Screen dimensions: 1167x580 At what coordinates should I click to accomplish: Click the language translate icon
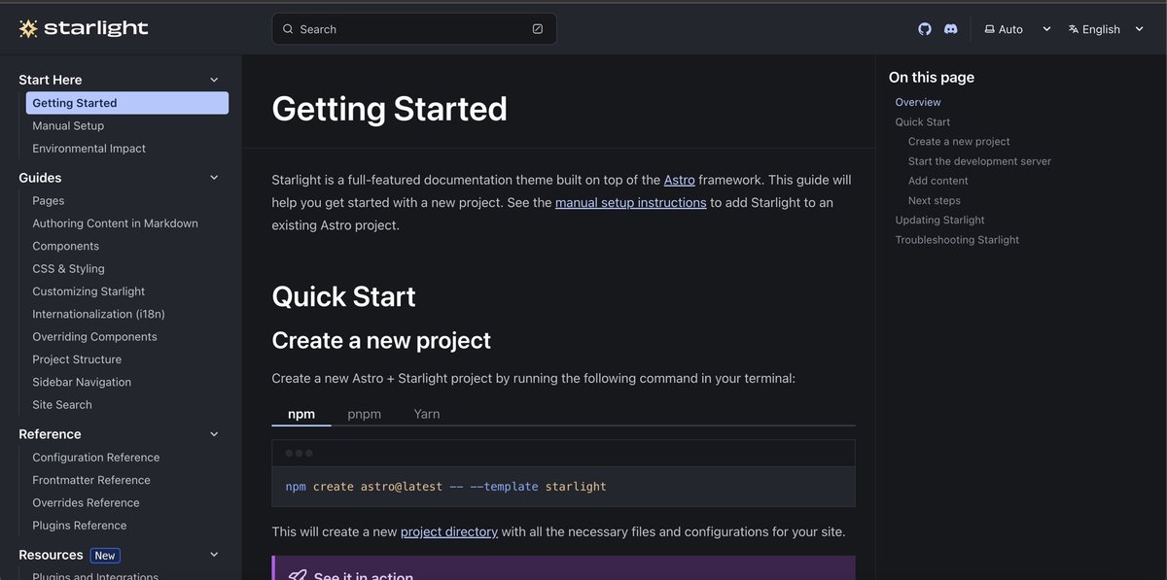coord(1074,29)
